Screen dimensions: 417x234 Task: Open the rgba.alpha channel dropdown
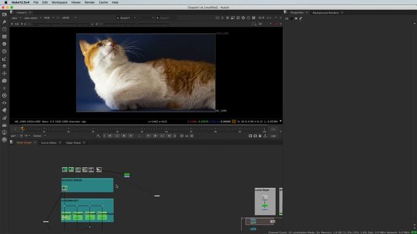point(33,18)
